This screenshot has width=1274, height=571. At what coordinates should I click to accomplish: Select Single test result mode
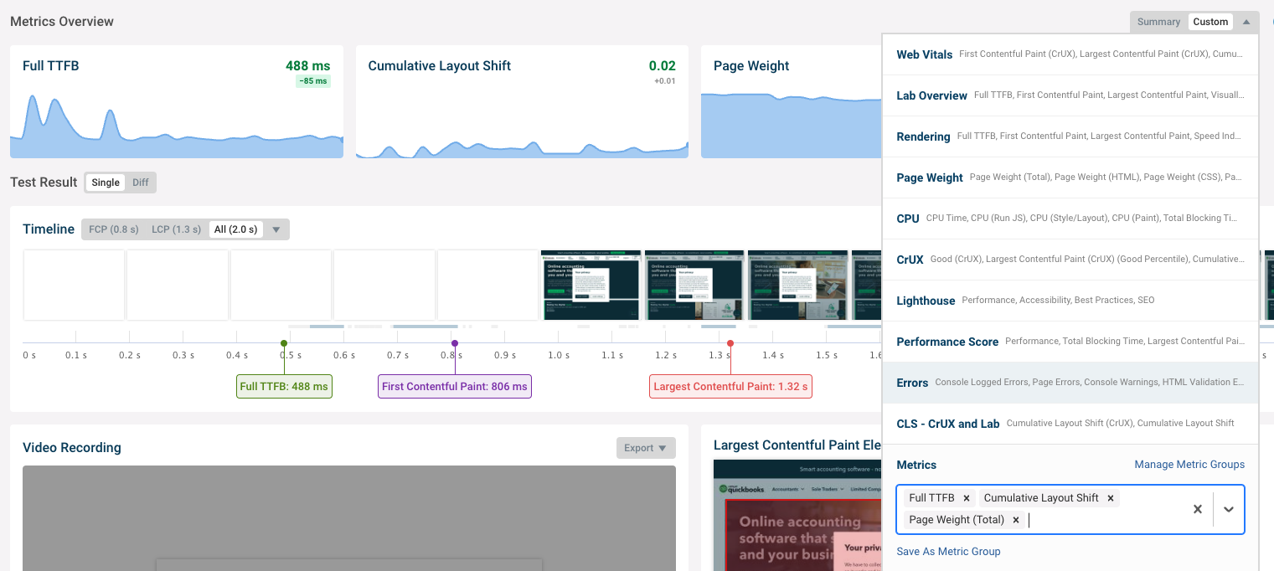[106, 183]
